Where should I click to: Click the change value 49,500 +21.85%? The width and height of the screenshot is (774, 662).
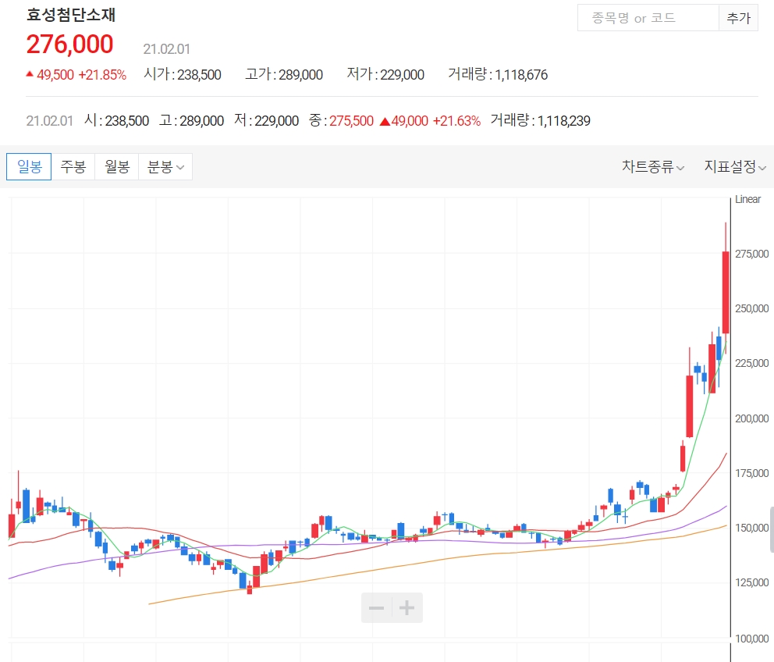tap(76, 75)
